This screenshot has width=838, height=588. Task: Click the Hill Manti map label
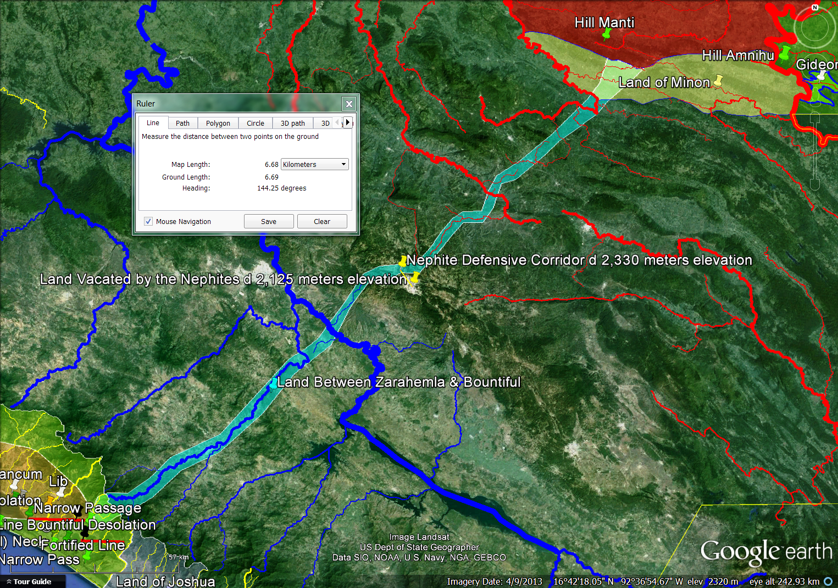[x=604, y=23]
